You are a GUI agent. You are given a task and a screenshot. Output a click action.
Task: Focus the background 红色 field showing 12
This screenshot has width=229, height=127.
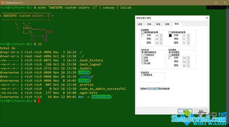(x=184, y=36)
